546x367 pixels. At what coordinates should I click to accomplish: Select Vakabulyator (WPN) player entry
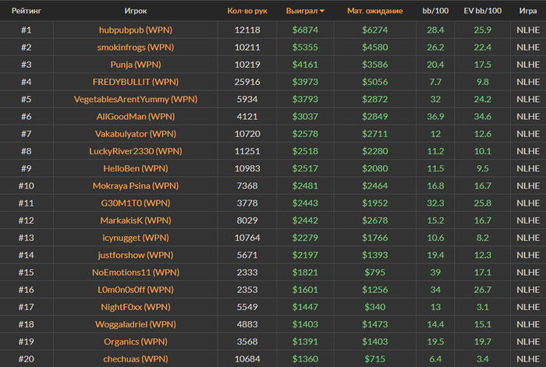click(x=136, y=134)
